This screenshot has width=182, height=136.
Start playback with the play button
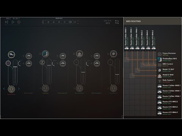click(13, 22)
